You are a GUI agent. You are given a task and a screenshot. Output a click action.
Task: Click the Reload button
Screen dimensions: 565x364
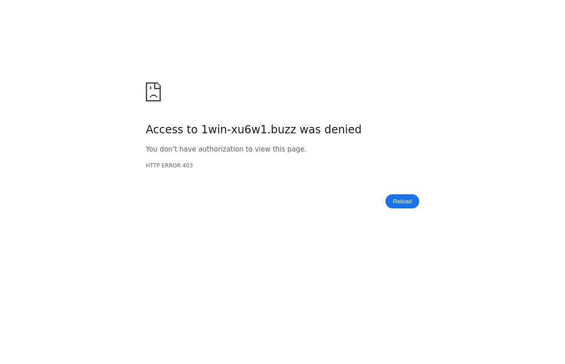click(x=402, y=202)
